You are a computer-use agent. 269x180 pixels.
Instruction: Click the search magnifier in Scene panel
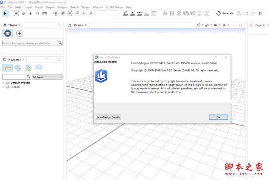60,43
